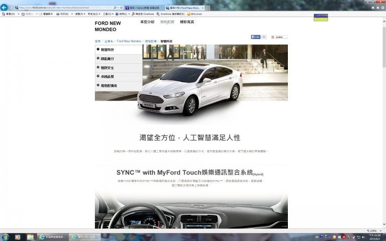Screen dimensions: 386x241
Task: Open the 精彩寫真 navigation item
Action: 187,22
